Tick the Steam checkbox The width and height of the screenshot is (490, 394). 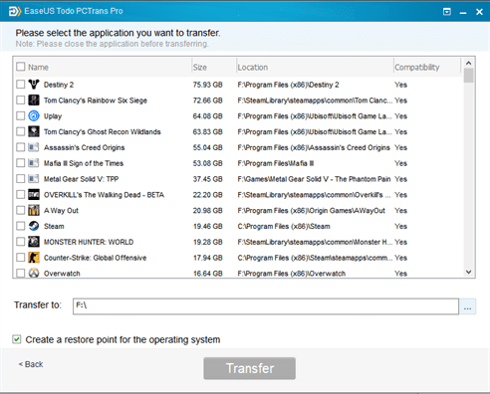coord(21,226)
